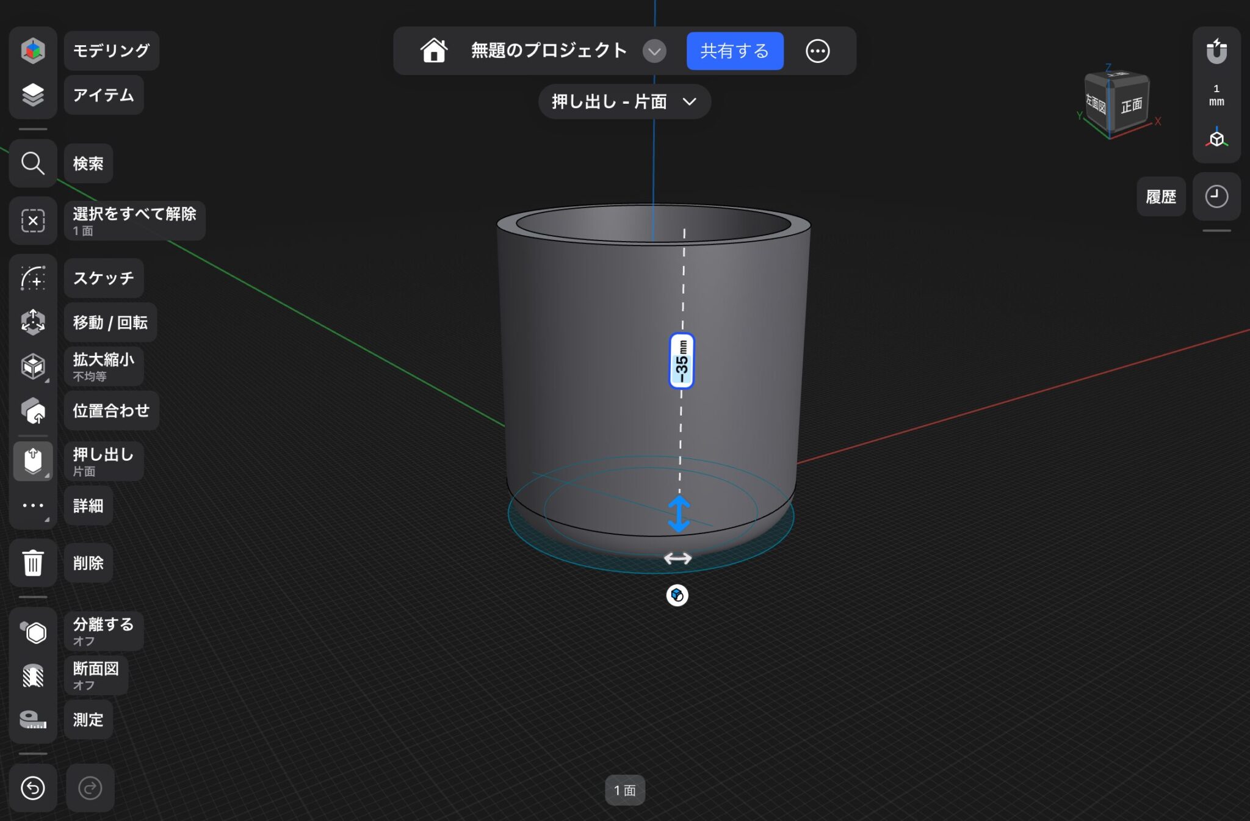Open the three-dot overflow menu

coord(818,51)
